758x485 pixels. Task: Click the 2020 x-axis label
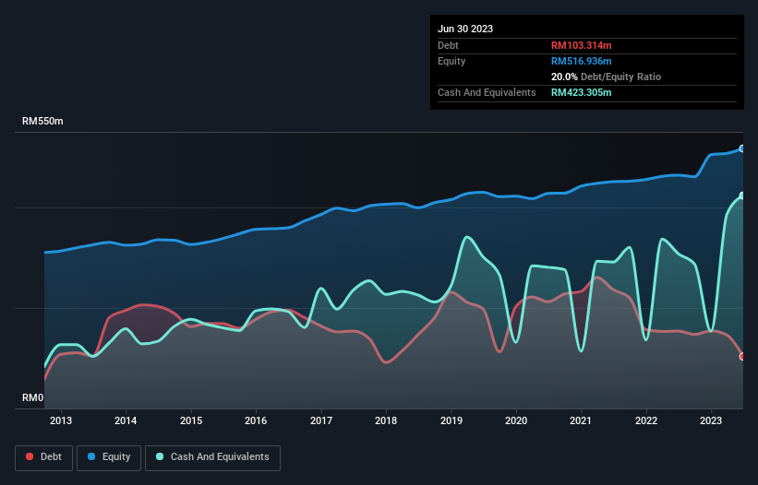click(516, 420)
